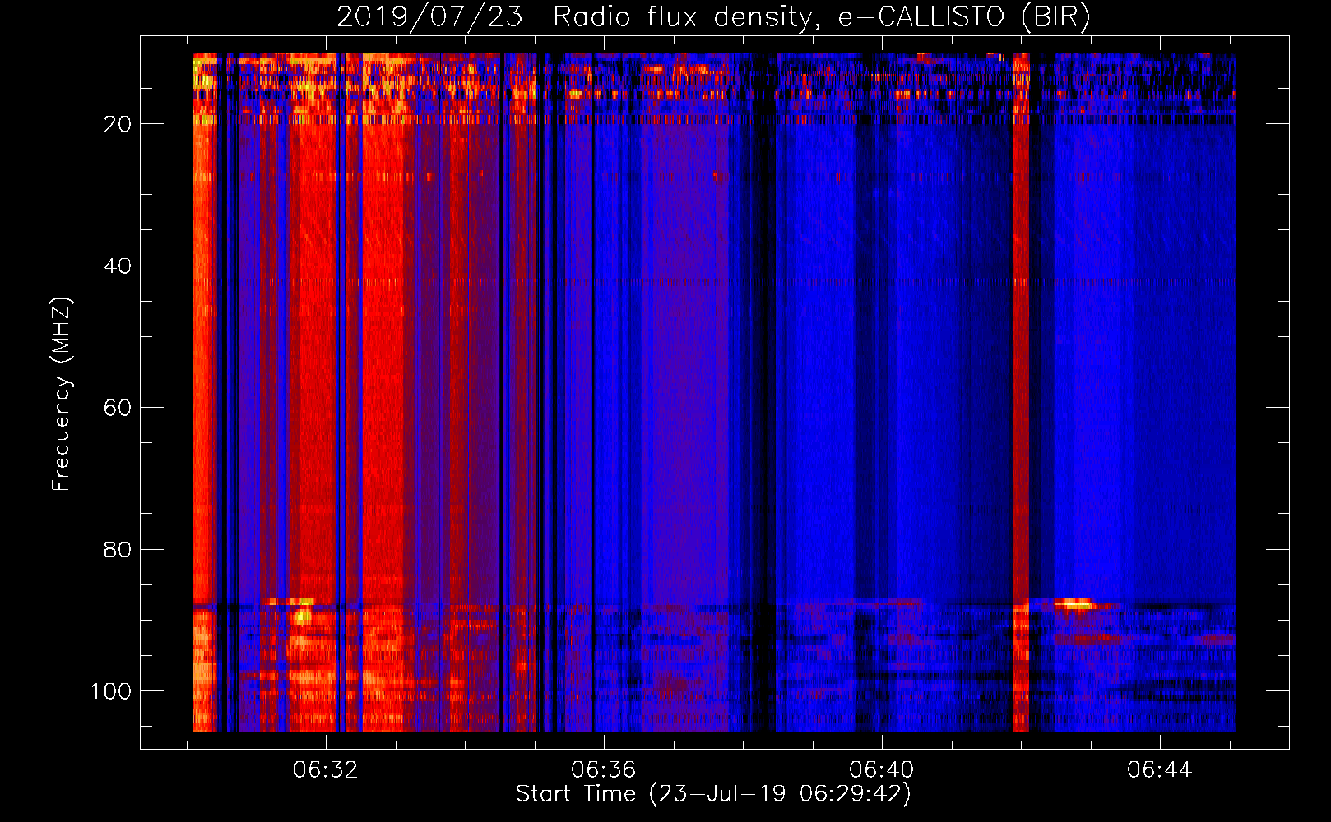This screenshot has width=1331, height=822.
Task: Click the 60 MHz frequency label
Action: tap(118, 408)
